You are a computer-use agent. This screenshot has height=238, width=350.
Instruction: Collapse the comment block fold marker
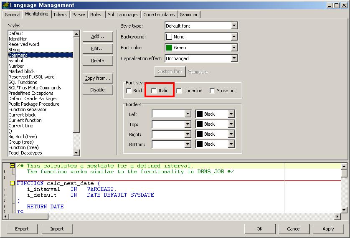pyautogui.click(x=13, y=166)
